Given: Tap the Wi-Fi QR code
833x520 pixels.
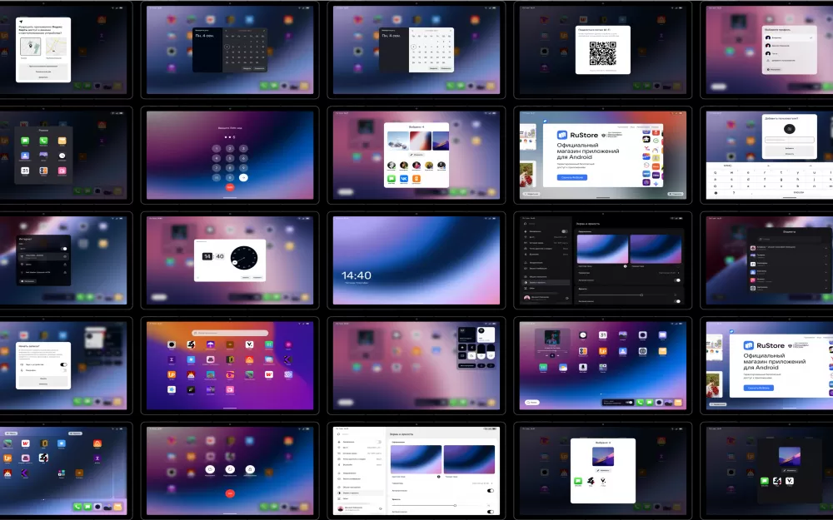Looking at the screenshot, I should pyautogui.click(x=603, y=53).
